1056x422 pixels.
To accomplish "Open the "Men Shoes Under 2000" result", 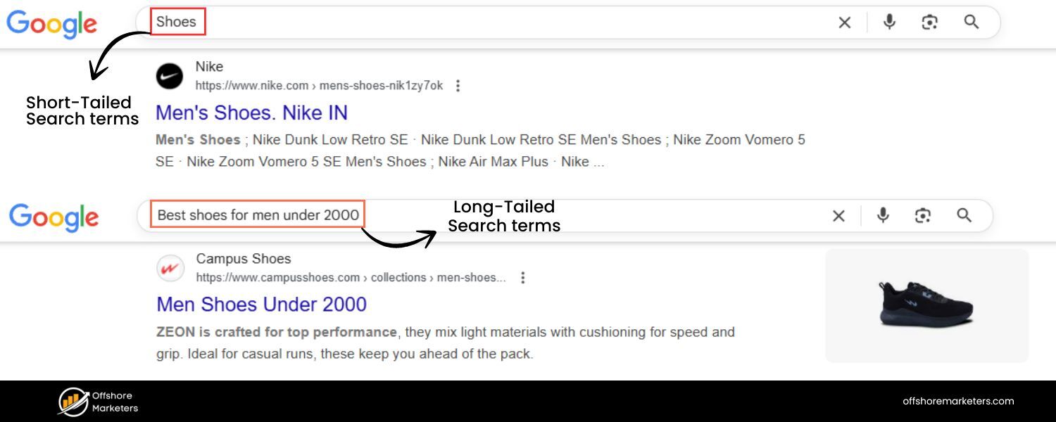I will pos(260,304).
